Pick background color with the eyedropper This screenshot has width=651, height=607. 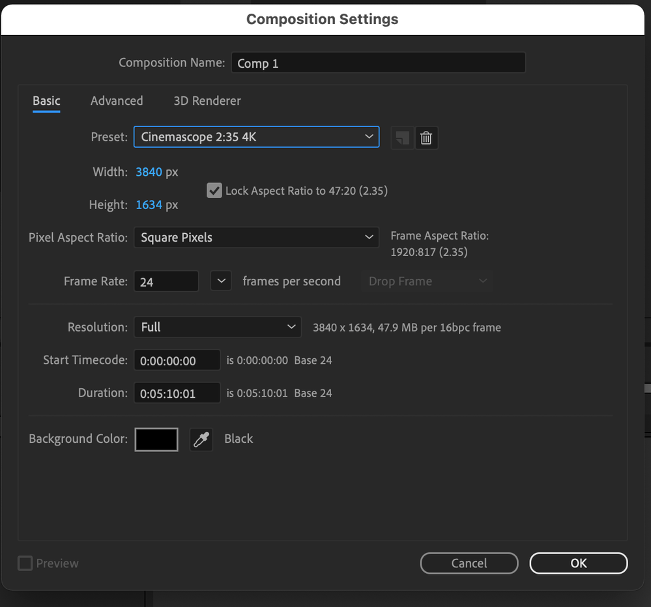[201, 440]
